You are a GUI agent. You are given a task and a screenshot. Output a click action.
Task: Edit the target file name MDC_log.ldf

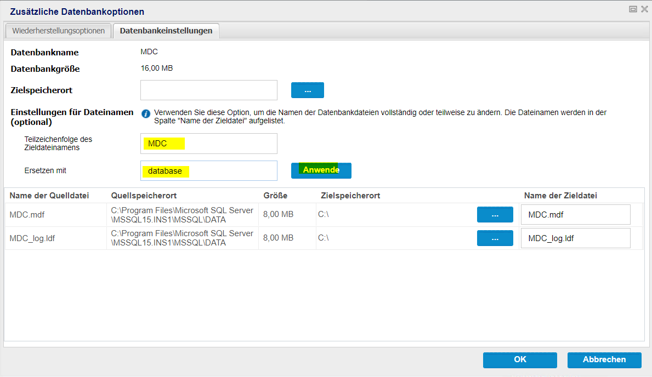click(x=575, y=238)
